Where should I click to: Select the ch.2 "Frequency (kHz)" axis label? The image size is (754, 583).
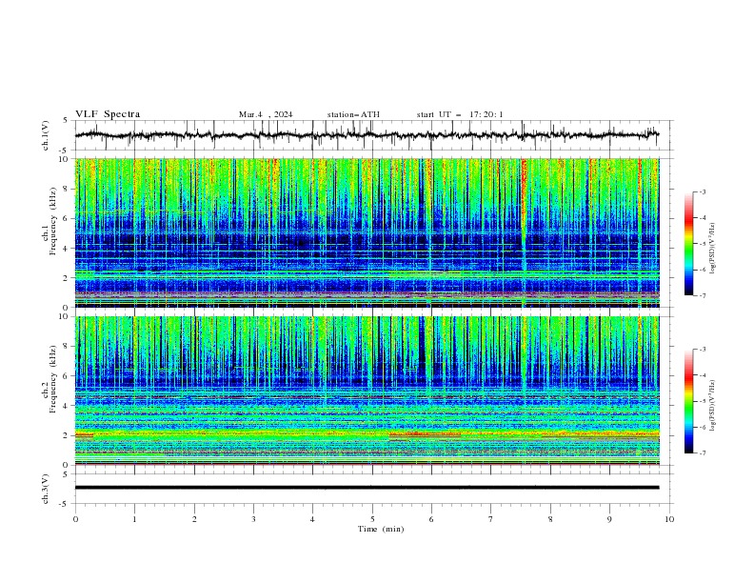click(53, 378)
